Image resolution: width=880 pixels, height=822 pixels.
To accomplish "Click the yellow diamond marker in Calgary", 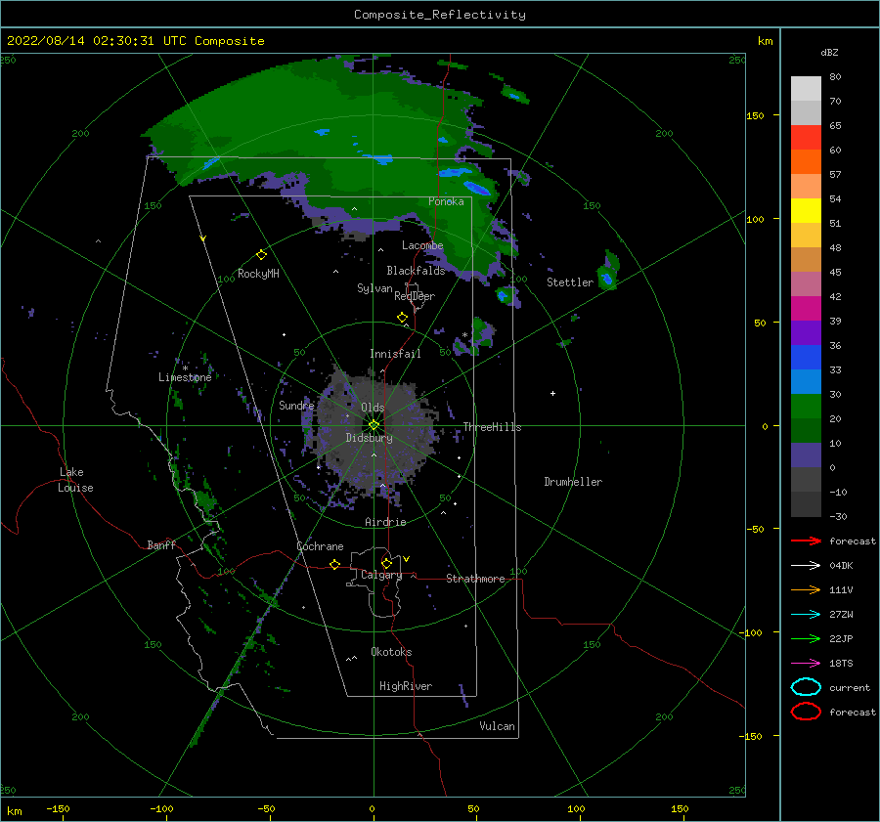I will [386, 563].
